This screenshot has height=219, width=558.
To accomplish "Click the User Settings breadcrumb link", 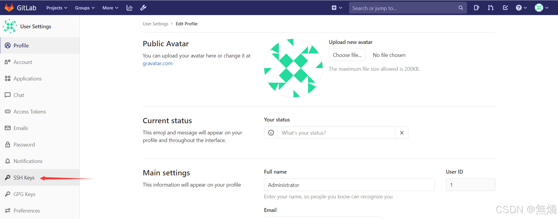I will tap(156, 24).
